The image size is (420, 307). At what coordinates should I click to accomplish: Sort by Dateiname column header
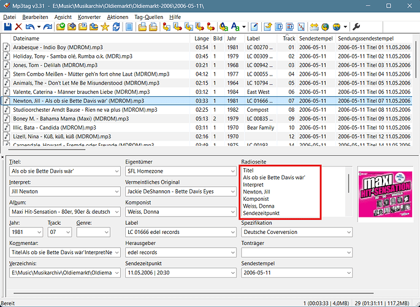[100, 39]
